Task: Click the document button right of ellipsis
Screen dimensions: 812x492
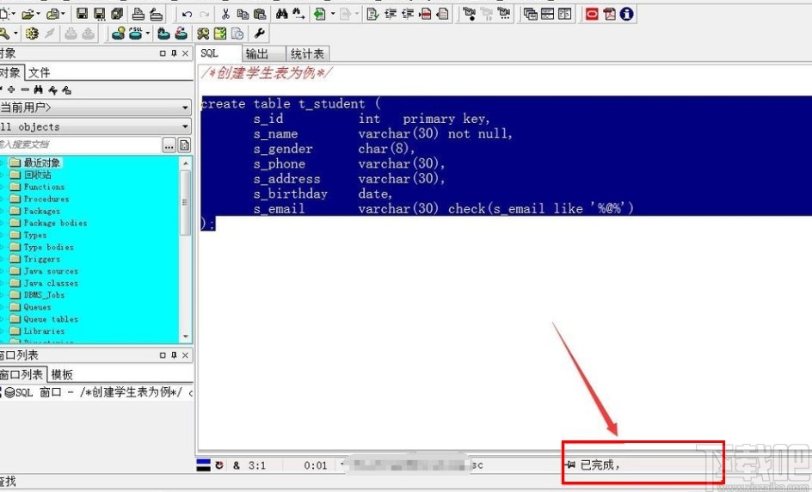Action: point(184,145)
